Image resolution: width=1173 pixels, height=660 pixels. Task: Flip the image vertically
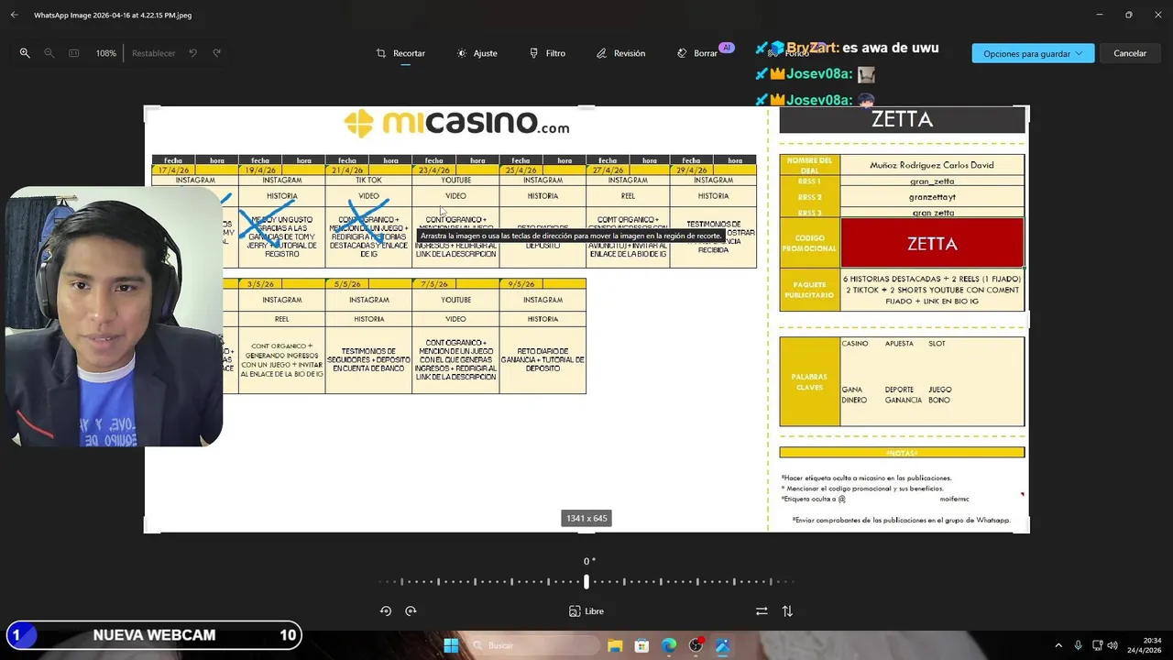point(787,611)
